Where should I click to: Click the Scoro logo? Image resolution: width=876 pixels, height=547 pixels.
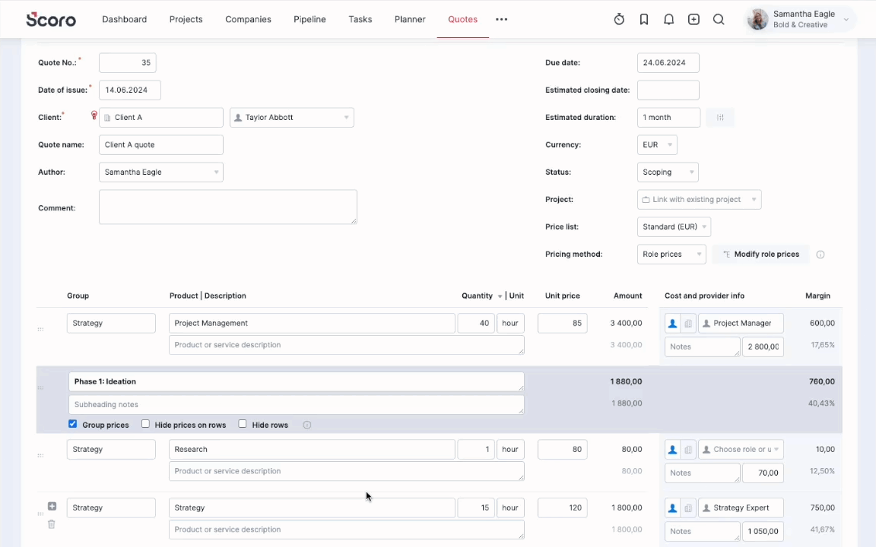[x=51, y=20]
